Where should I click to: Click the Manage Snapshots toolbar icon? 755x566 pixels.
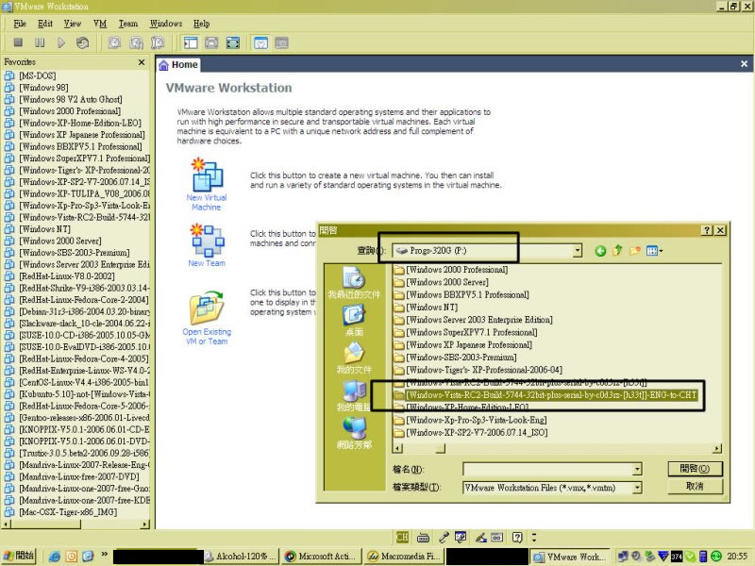click(158, 42)
